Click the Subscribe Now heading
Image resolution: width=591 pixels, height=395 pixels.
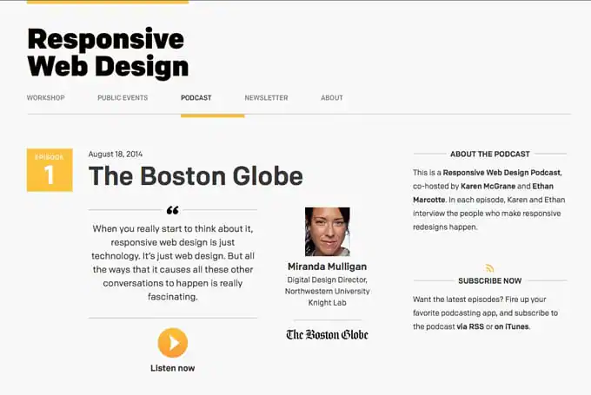490,281
